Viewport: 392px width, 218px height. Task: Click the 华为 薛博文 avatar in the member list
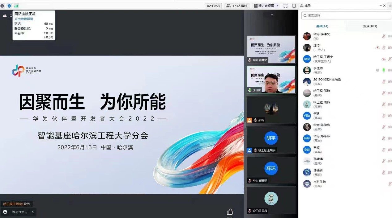tap(307, 36)
